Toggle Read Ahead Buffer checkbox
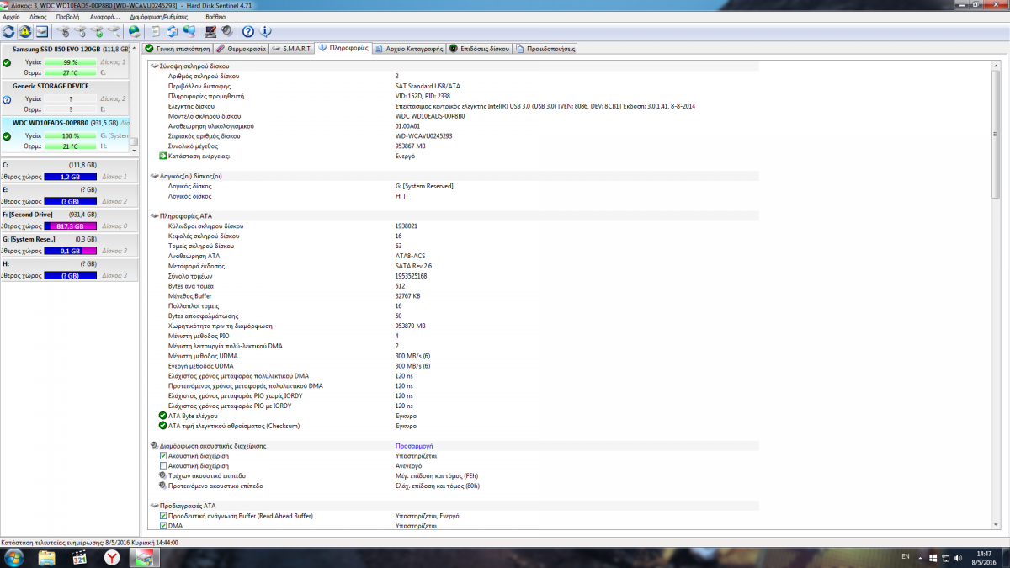The width and height of the screenshot is (1010, 568). (x=163, y=516)
